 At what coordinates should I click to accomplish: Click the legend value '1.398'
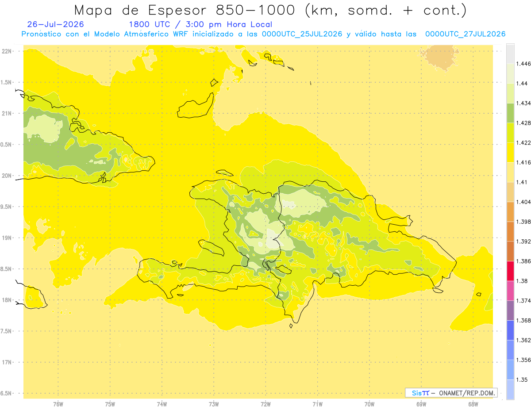(x=524, y=222)
